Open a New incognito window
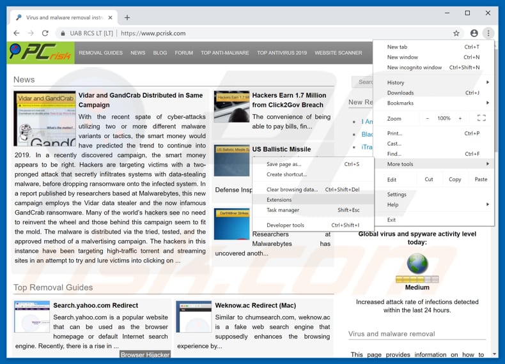 tap(434, 68)
